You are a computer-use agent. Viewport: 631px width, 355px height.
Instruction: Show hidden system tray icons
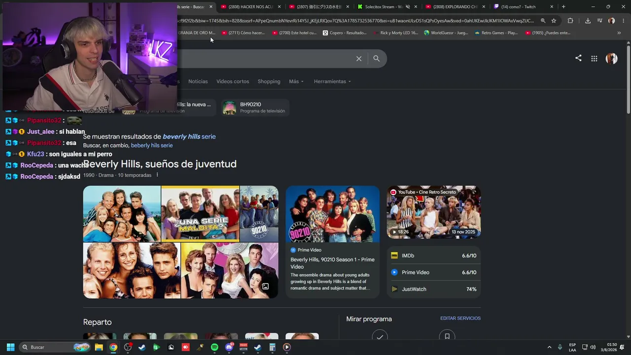[x=549, y=347]
